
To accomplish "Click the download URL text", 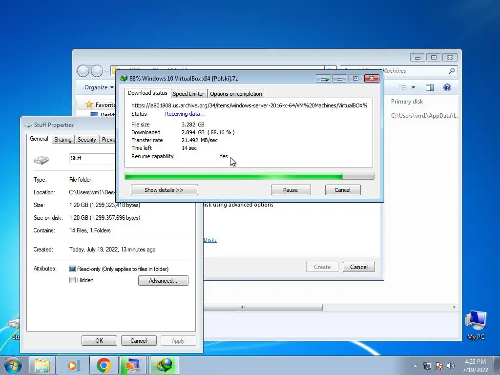I will pos(250,105).
